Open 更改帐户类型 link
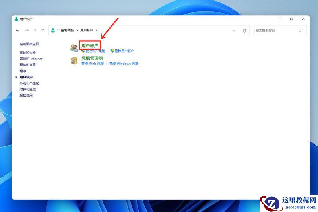The image size is (318, 212). pos(95,51)
